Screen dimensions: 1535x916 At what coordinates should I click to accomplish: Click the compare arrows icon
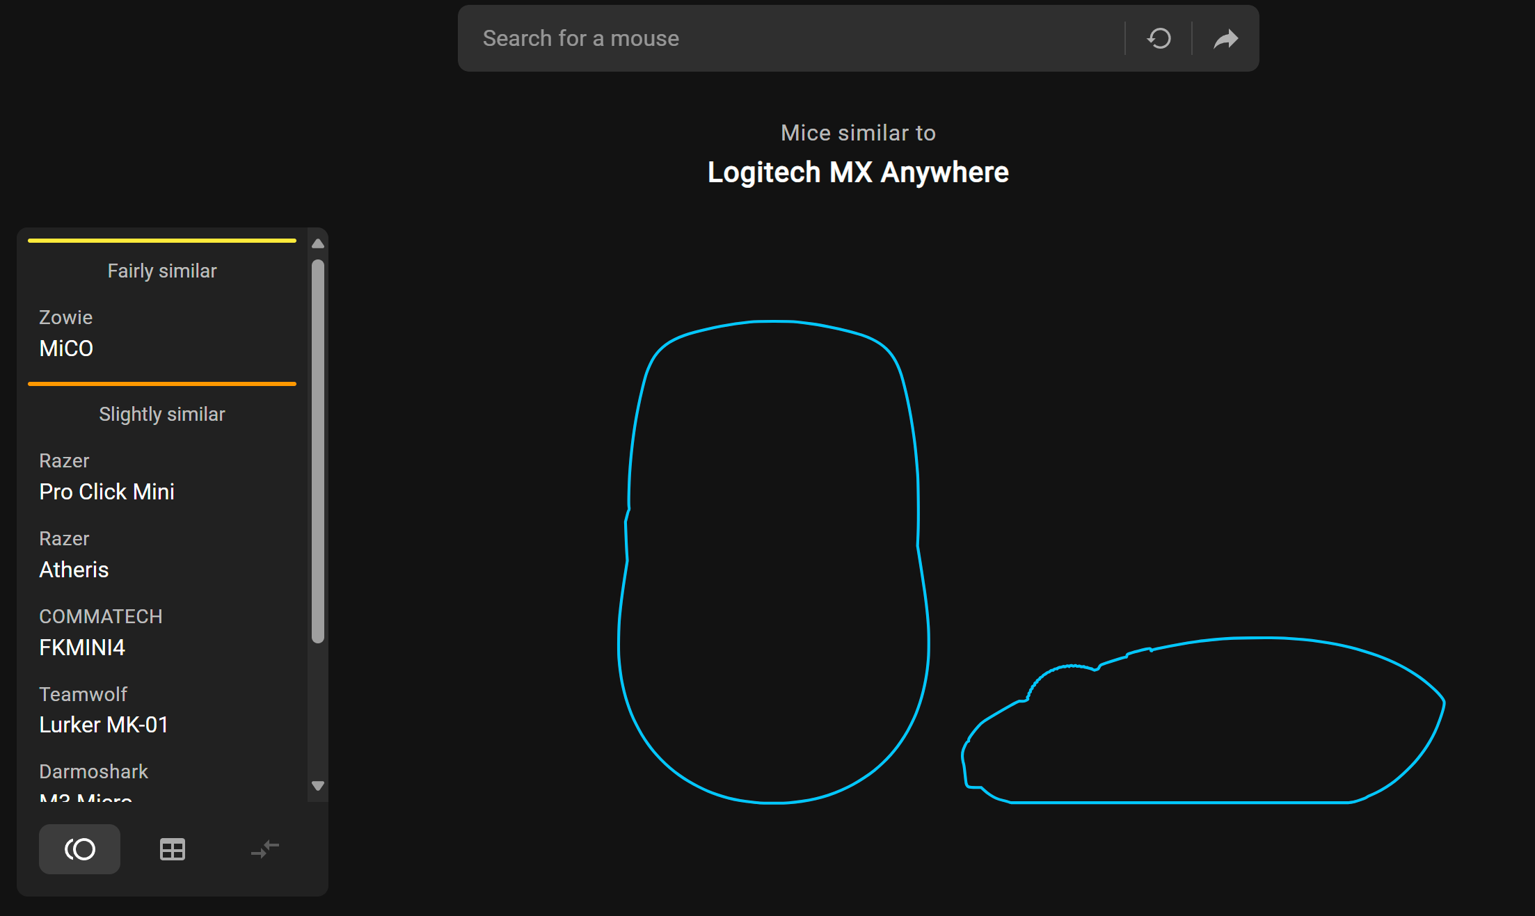click(265, 849)
